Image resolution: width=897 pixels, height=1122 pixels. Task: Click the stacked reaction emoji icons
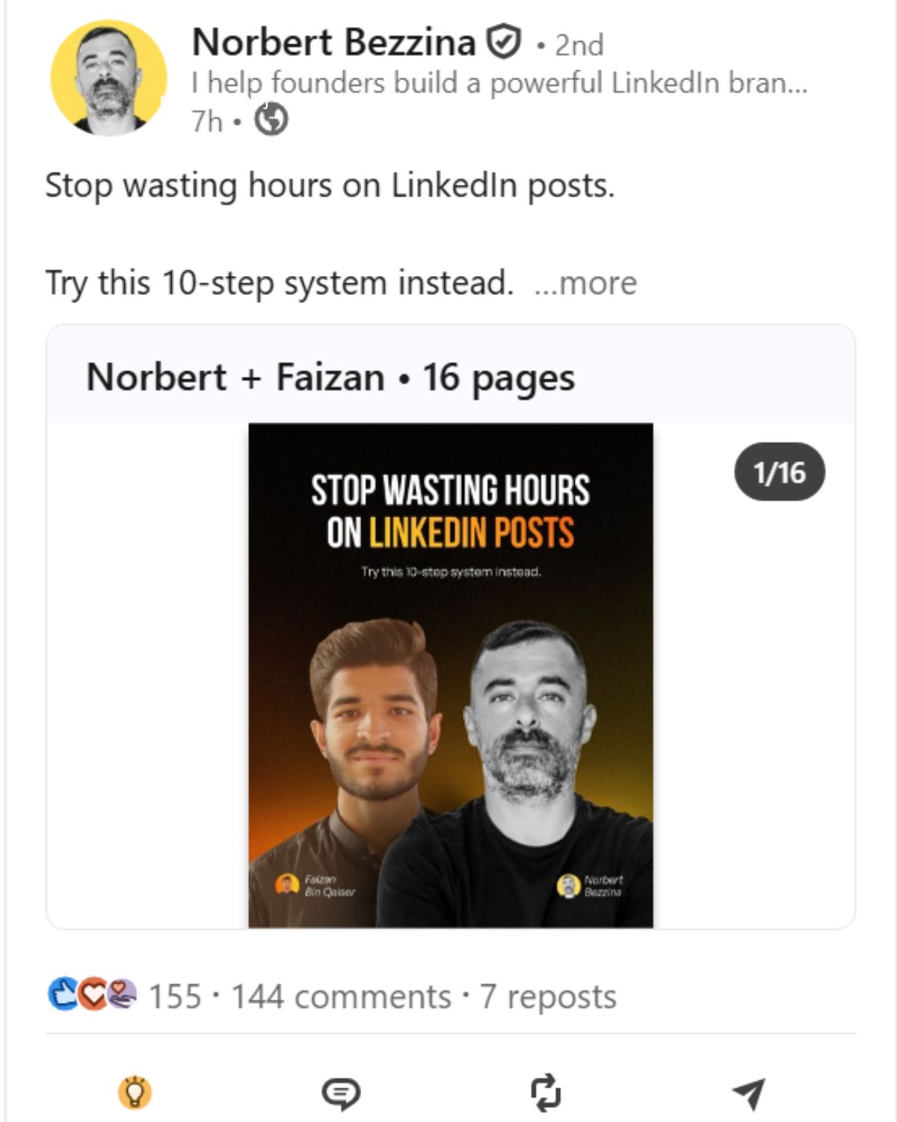pyautogui.click(x=92, y=995)
